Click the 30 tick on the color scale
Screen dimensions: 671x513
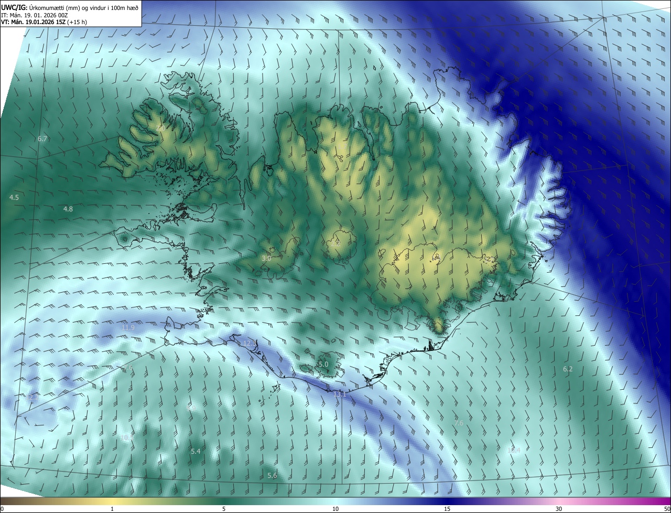tap(559, 509)
